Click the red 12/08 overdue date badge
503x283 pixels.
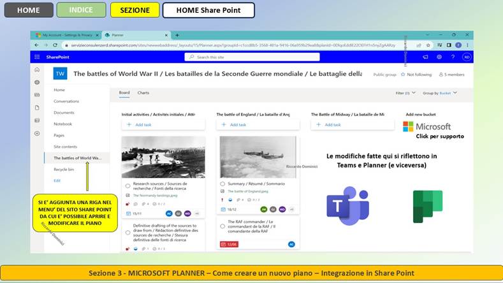[229, 244]
